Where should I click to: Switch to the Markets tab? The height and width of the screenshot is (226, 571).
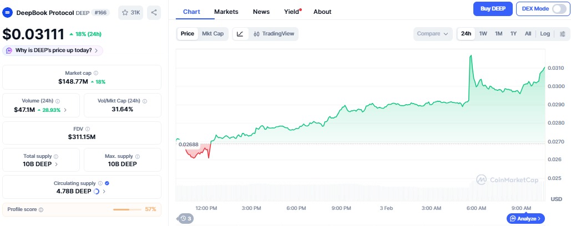226,12
